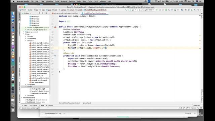Open the Navigate menu
This screenshot has width=215, height=121.
[49, 1]
